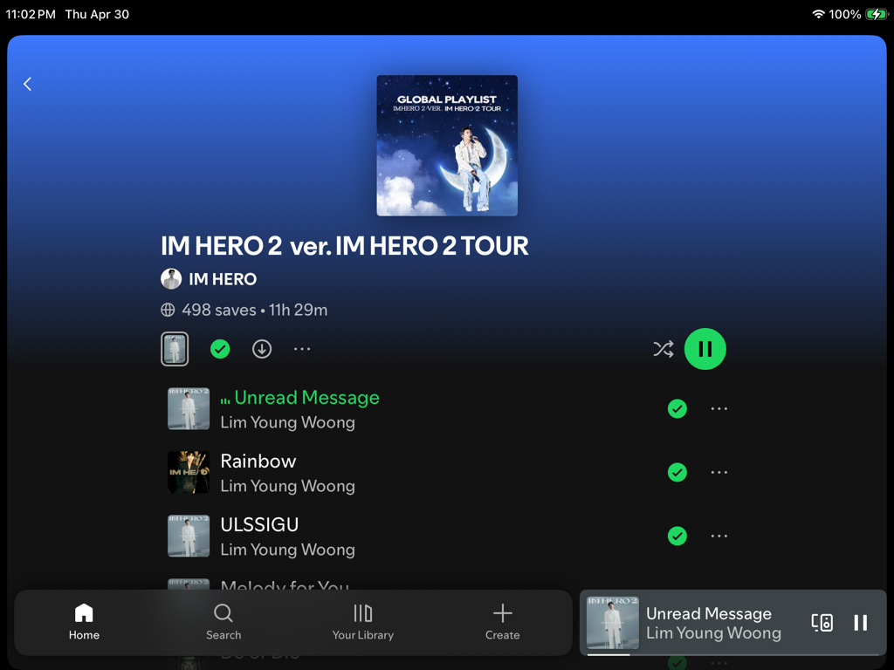The image size is (894, 670).
Task: Open playlist more options menu
Action: [x=302, y=349]
